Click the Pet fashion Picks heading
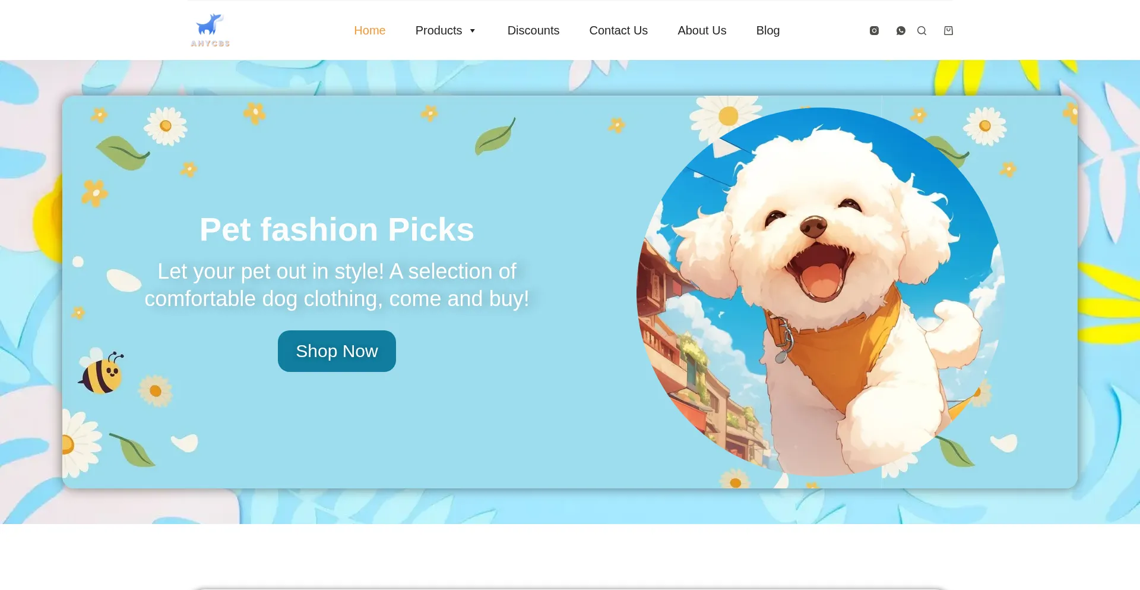The height and width of the screenshot is (590, 1140). tap(337, 229)
